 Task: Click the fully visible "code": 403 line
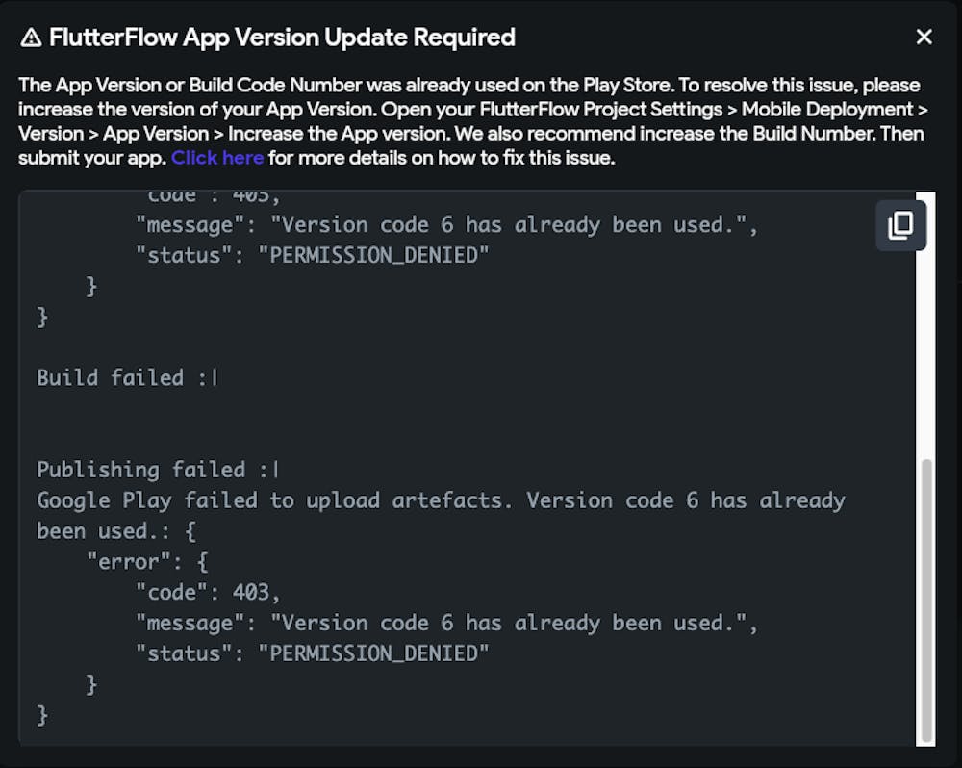coord(208,593)
